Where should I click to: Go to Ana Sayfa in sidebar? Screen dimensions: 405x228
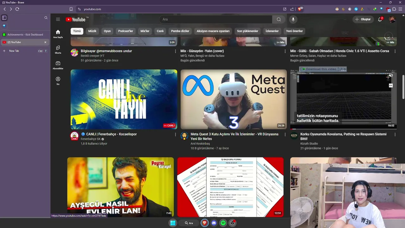point(58,34)
